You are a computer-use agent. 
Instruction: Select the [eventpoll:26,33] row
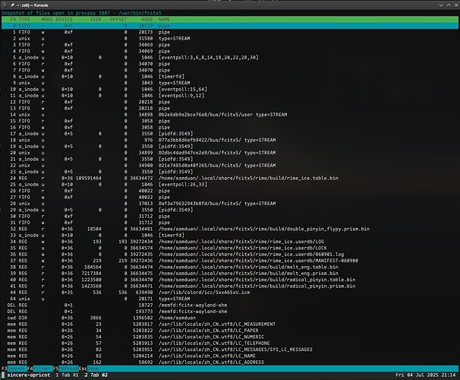coord(230,185)
